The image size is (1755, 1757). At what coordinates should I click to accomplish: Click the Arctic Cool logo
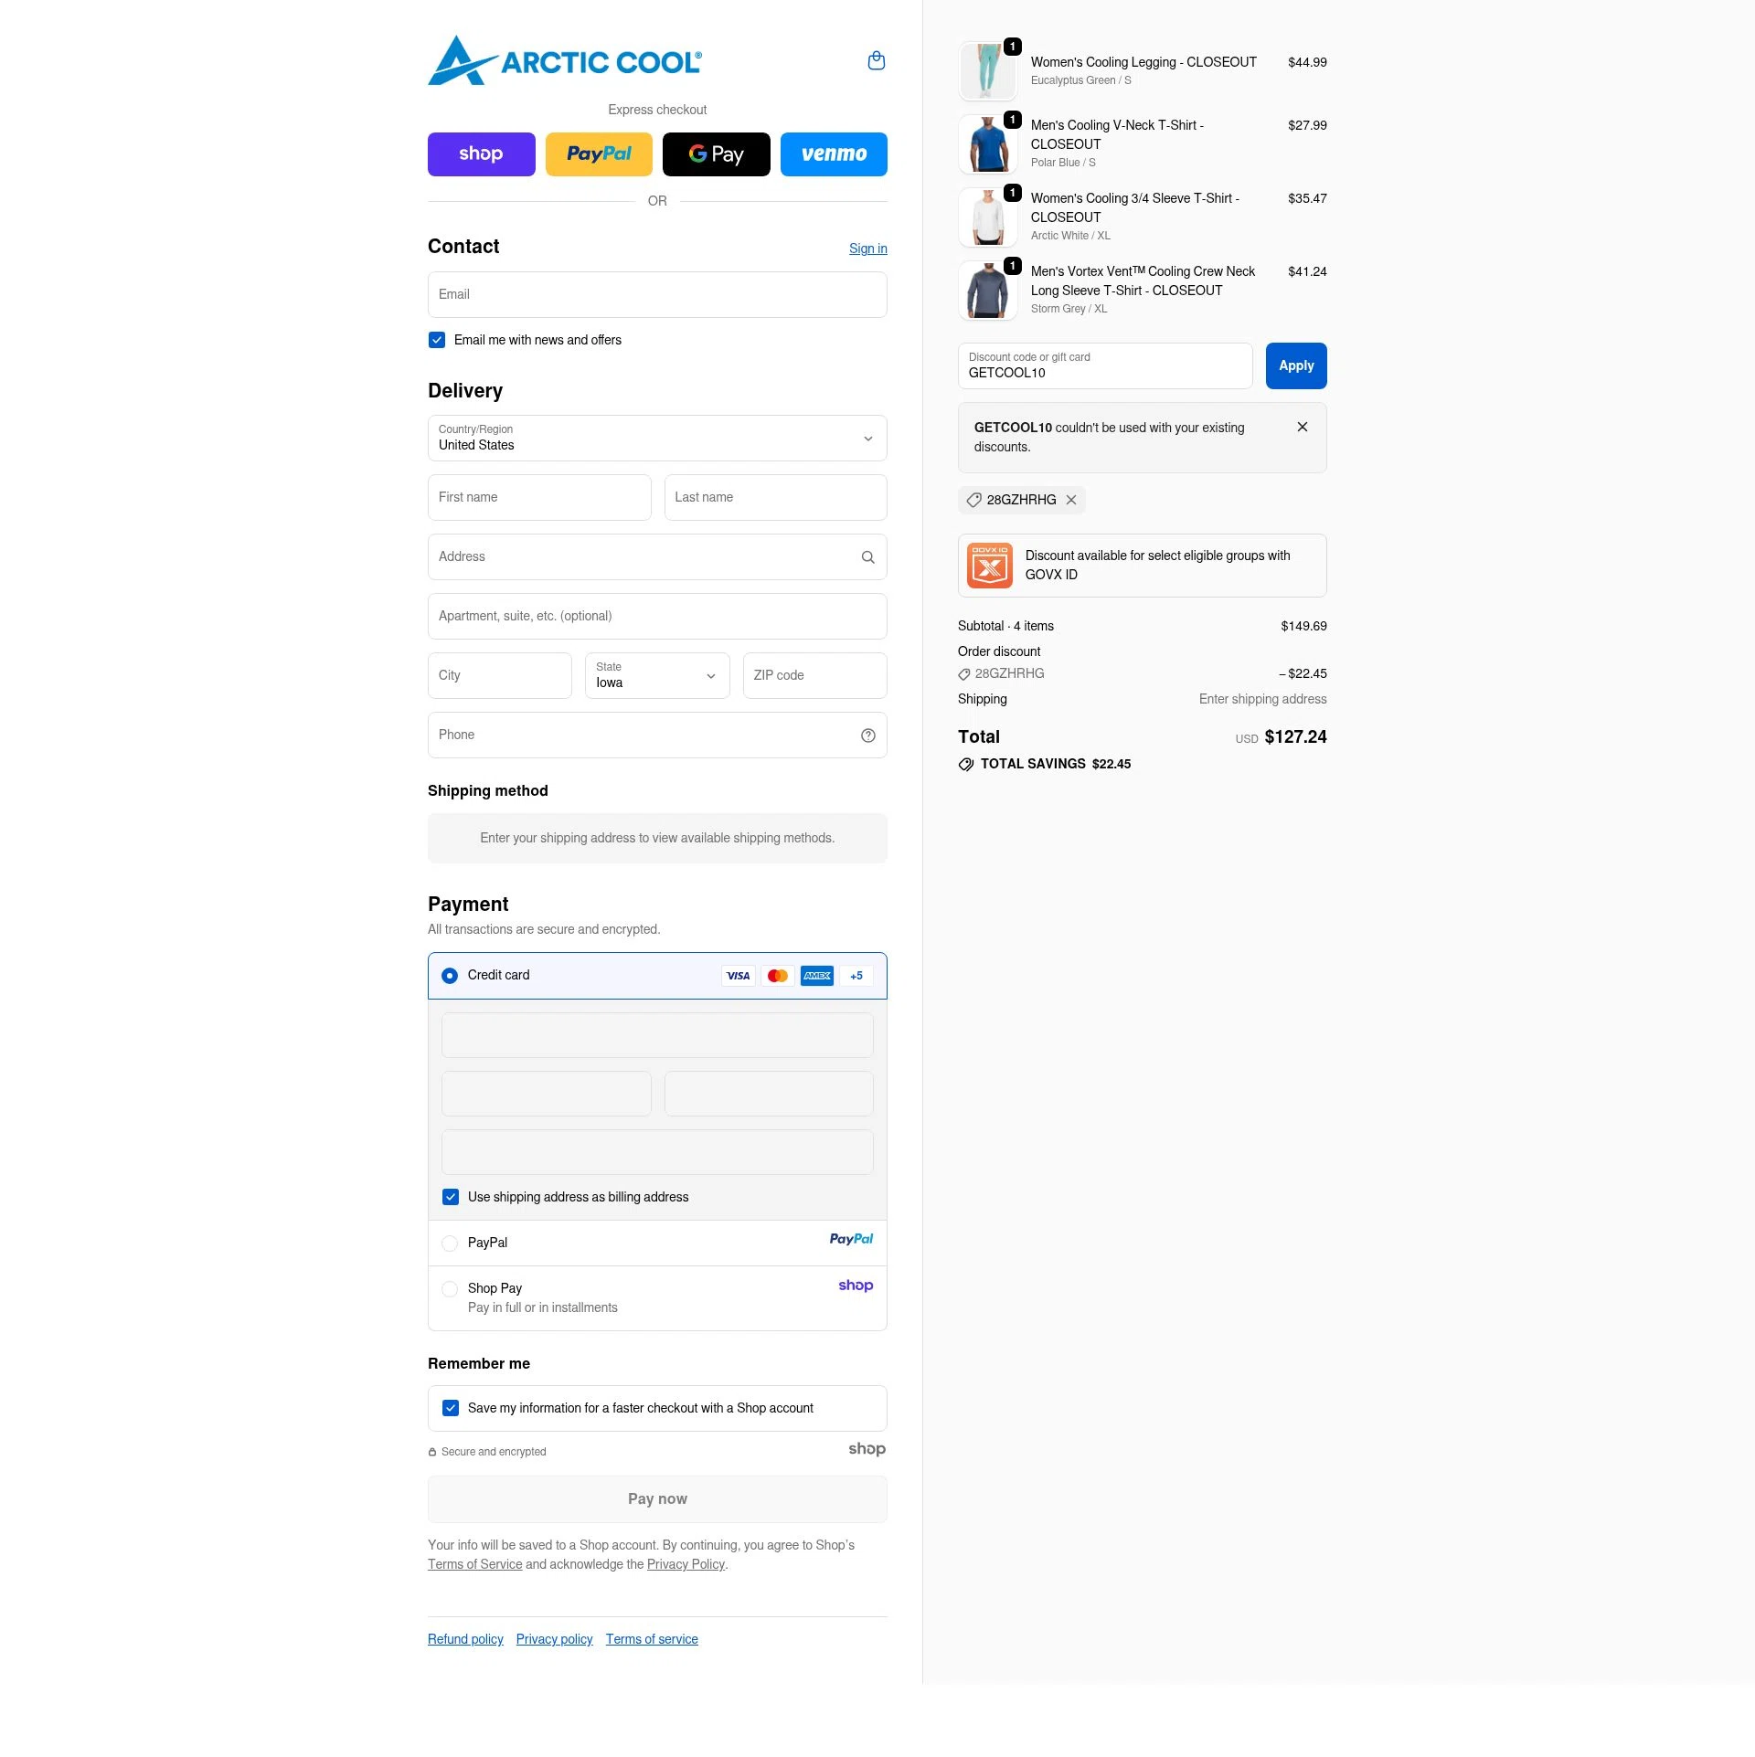[x=565, y=60]
